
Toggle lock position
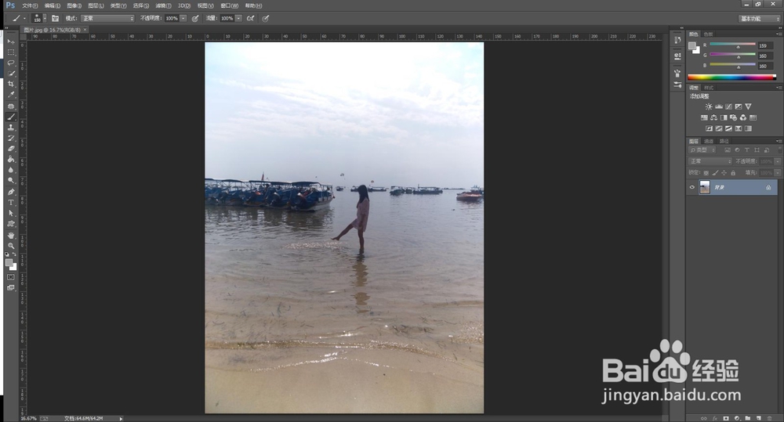pos(724,173)
